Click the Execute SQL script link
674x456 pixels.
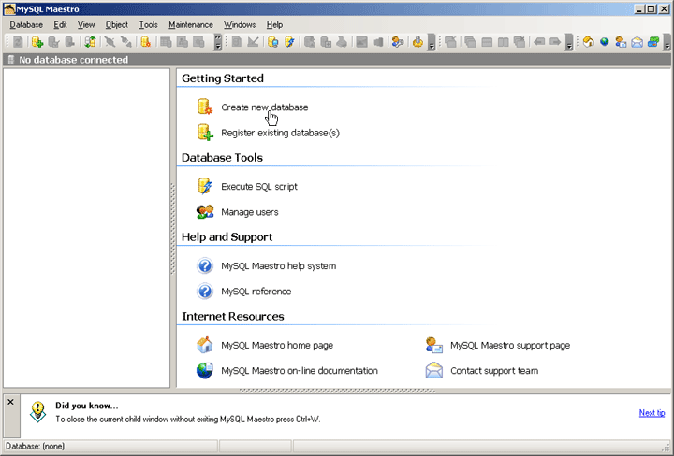(x=259, y=187)
